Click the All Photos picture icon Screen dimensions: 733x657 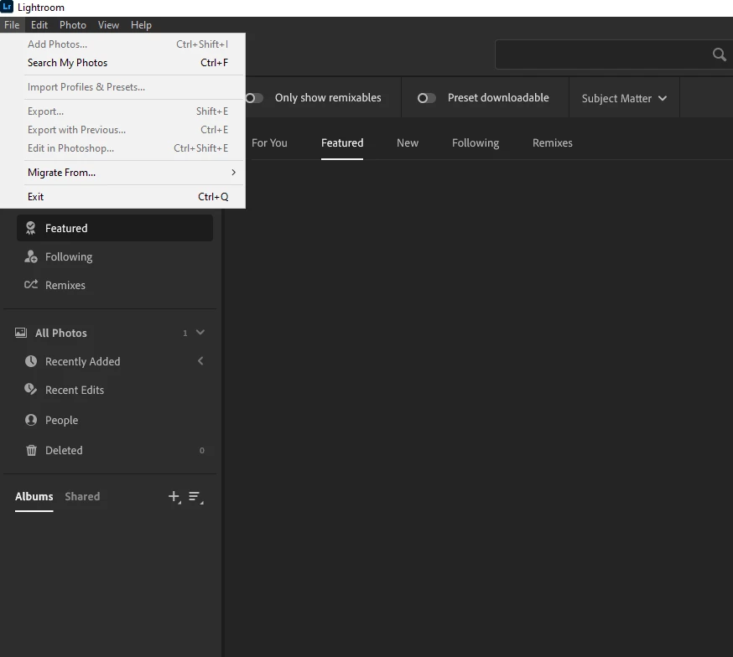21,333
